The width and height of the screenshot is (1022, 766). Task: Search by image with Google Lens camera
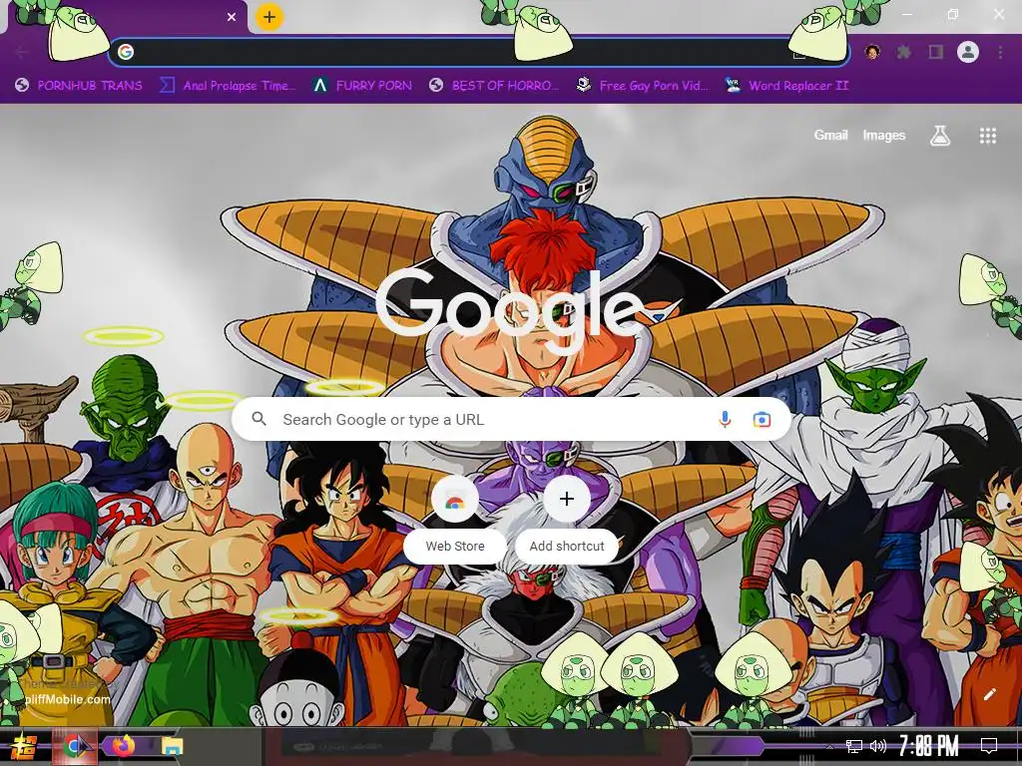(762, 420)
